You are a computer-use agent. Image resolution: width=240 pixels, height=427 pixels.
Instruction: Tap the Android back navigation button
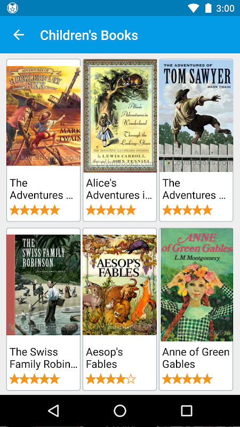[x=53, y=410]
